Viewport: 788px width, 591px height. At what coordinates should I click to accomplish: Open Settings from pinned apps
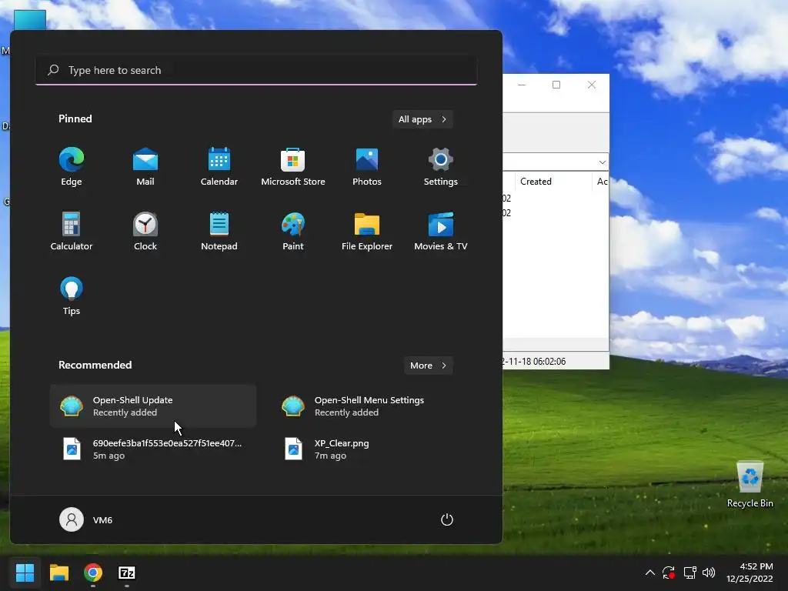441,167
